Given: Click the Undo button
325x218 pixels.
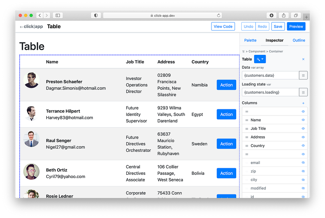Looking at the screenshot, I should click(x=248, y=27).
